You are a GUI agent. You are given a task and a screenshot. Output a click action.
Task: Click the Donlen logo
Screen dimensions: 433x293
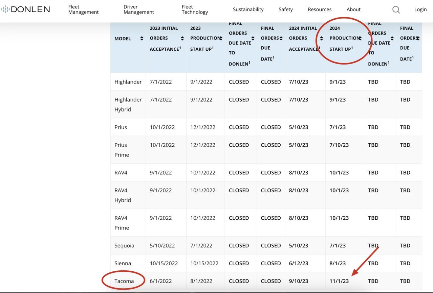[x=25, y=9]
